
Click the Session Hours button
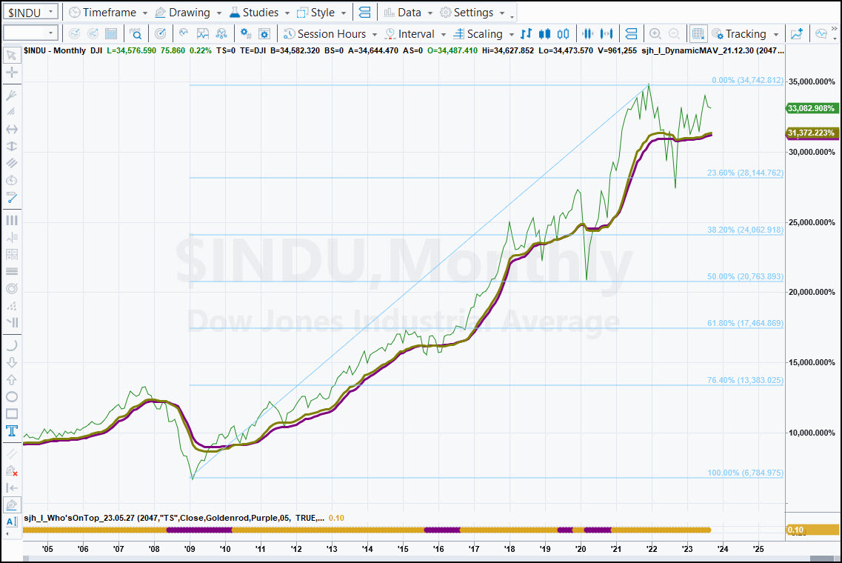pyautogui.click(x=325, y=34)
